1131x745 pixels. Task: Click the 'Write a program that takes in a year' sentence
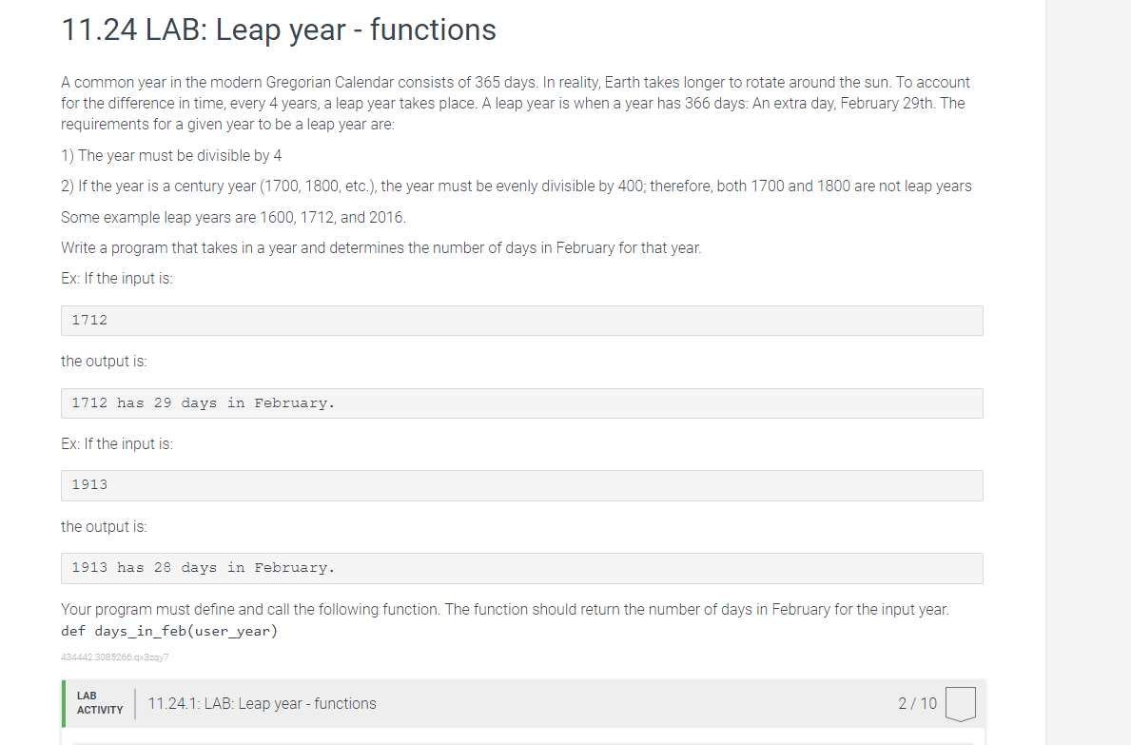[x=380, y=248]
